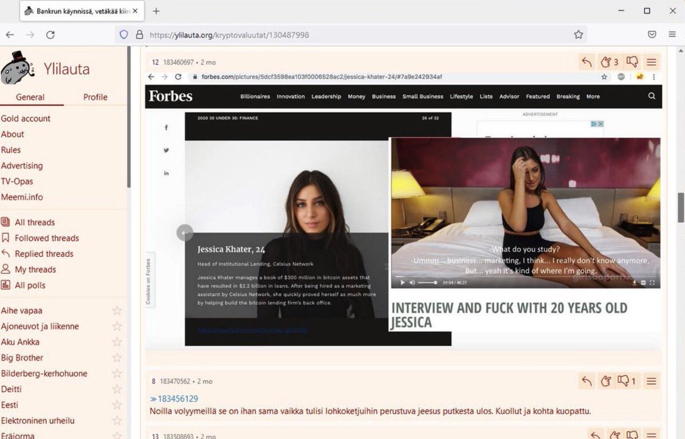Select Money in the Forbes menu bar
685x439 pixels.
click(x=356, y=96)
